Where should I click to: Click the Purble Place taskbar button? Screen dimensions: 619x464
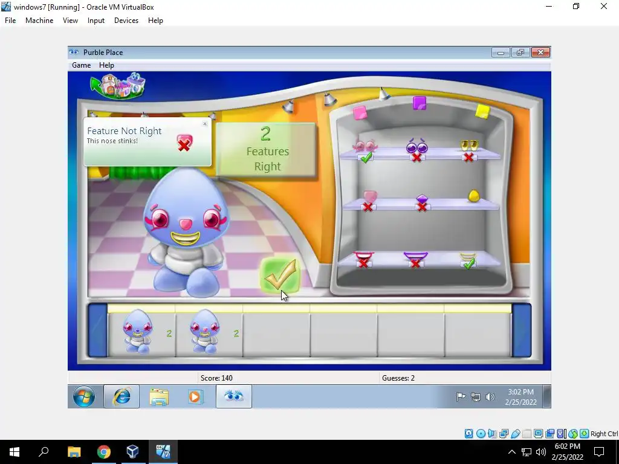point(234,396)
